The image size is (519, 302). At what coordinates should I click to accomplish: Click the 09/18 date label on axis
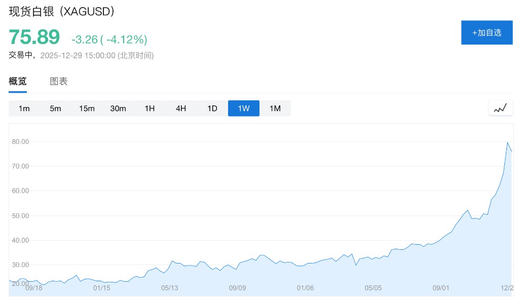pos(34,288)
